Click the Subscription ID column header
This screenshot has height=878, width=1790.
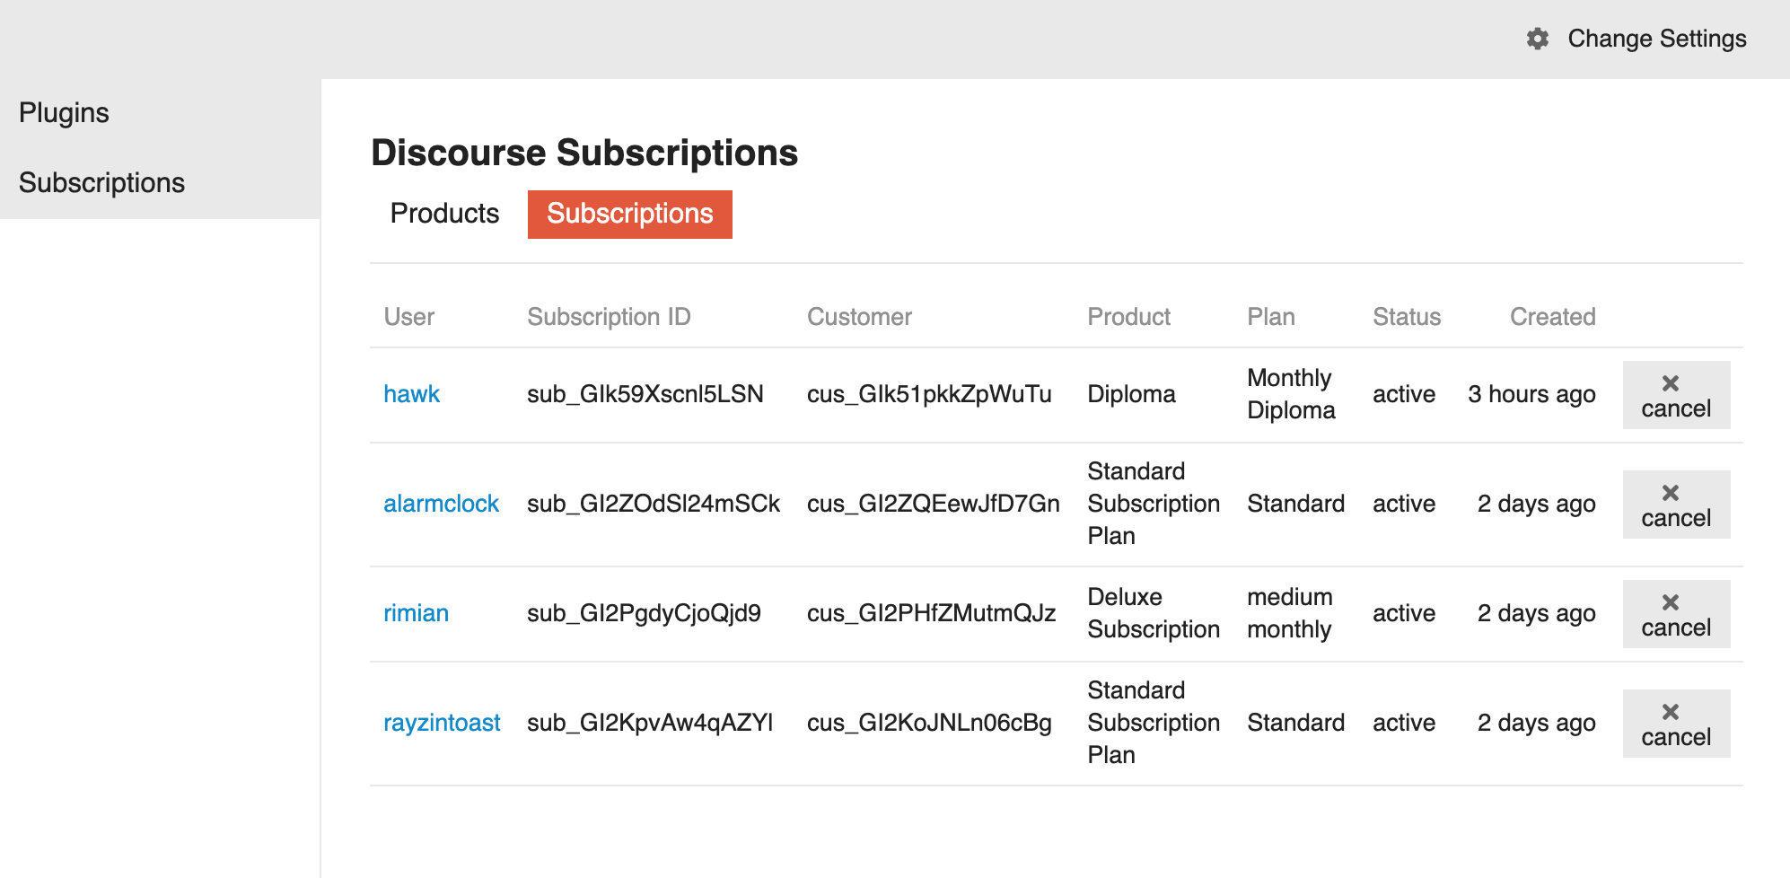coord(609,317)
